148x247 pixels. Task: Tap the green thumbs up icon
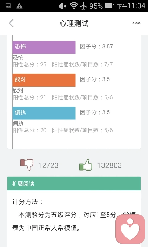pos(85,165)
